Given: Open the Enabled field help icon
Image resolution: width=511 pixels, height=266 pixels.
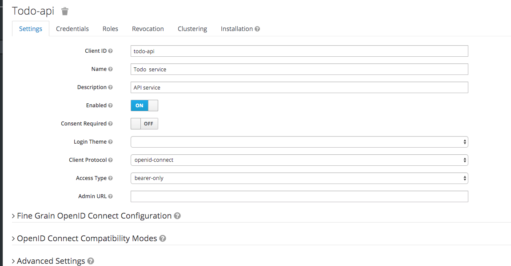Looking at the screenshot, I should coord(110,105).
